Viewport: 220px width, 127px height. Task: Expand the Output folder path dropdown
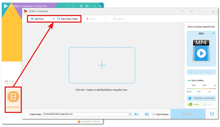(x=130, y=114)
